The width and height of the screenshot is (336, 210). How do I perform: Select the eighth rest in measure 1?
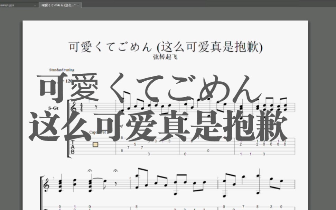(x=96, y=107)
